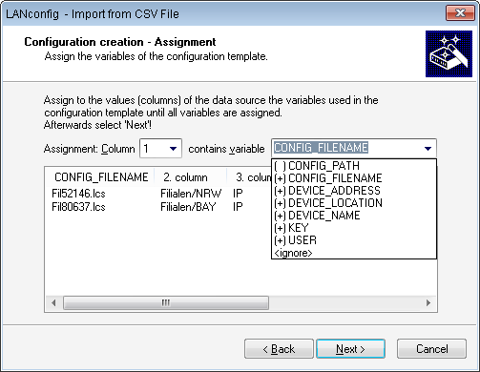Viewport: 480px width, 372px height.
Task: Cancel the CSV import wizard
Action: [431, 349]
